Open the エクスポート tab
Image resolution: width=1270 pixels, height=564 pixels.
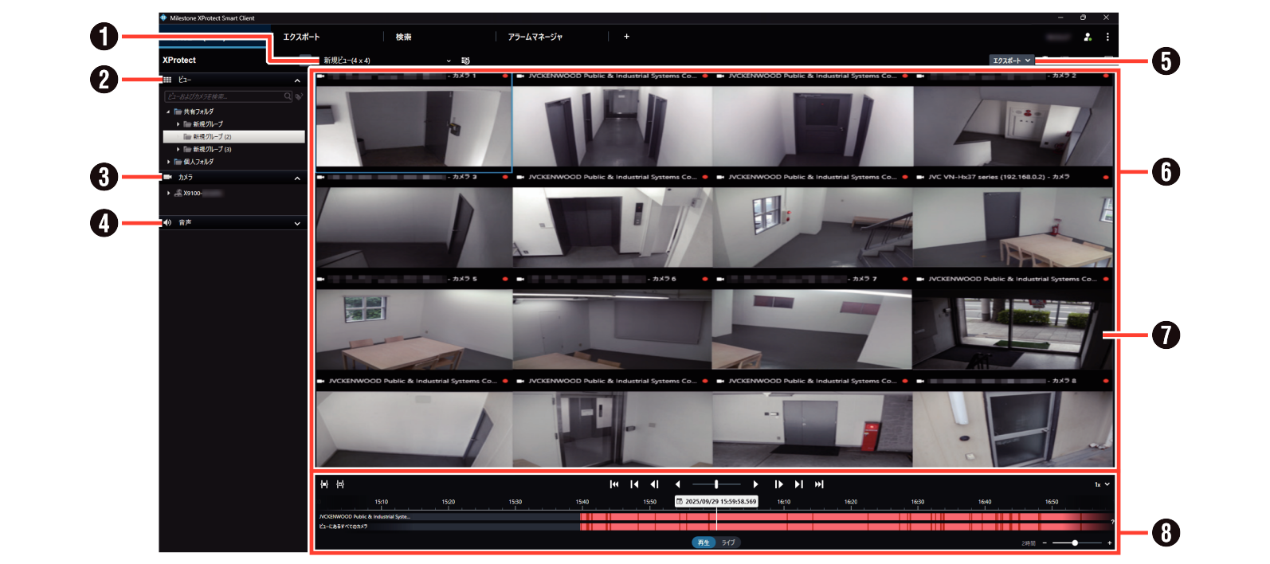point(301,37)
